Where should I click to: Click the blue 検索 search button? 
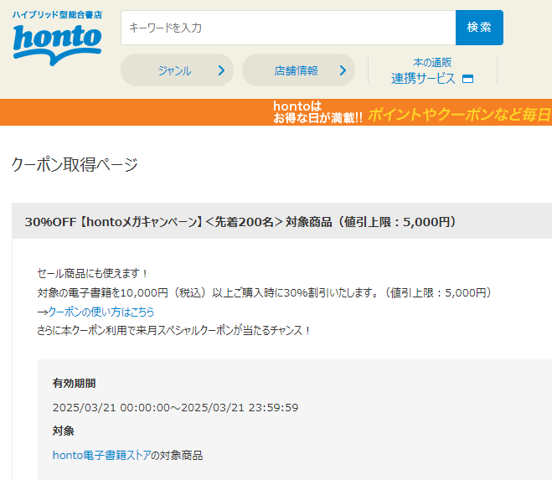coord(479,28)
